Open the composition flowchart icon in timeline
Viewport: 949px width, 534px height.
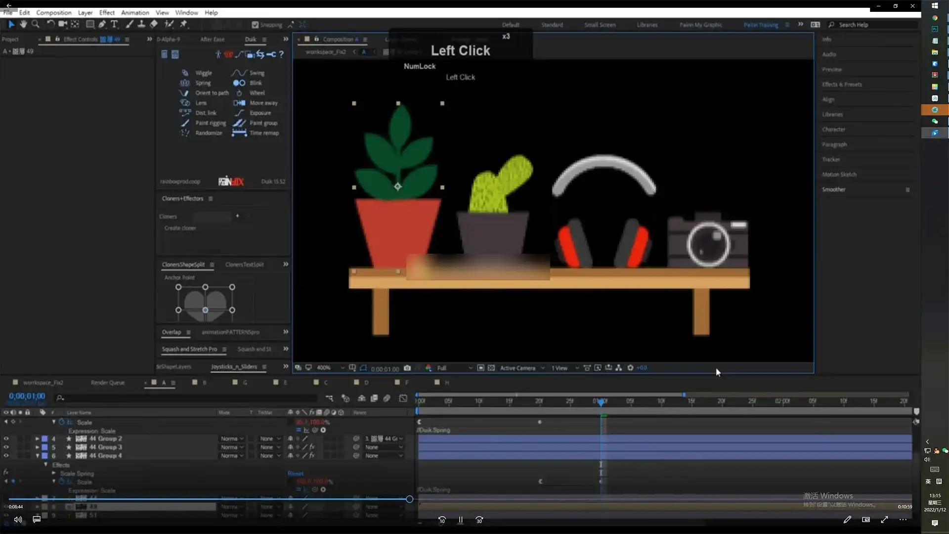[x=329, y=398]
